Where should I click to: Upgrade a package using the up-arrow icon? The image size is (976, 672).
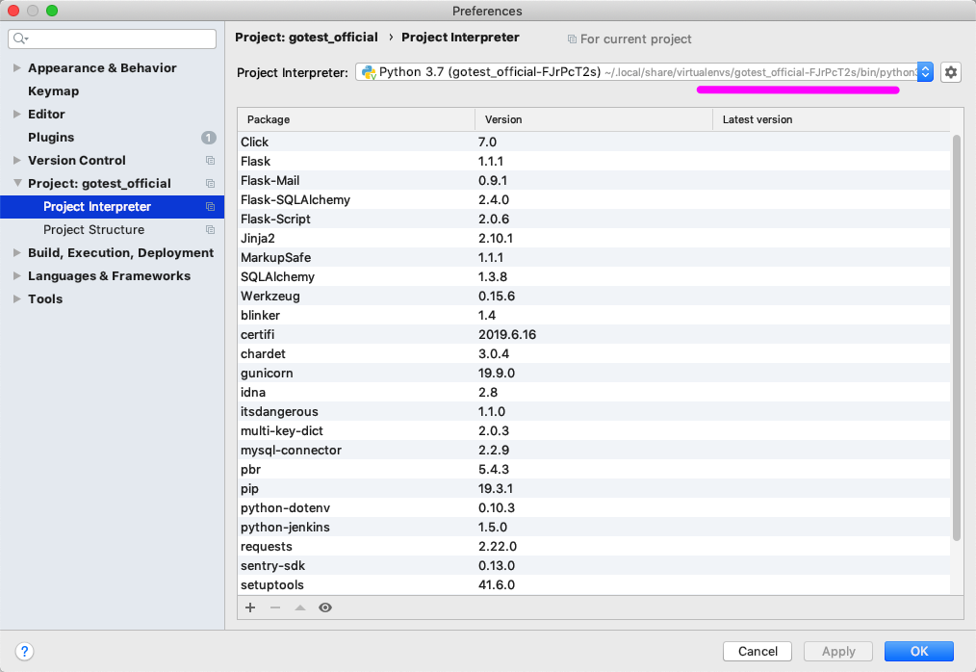click(299, 607)
